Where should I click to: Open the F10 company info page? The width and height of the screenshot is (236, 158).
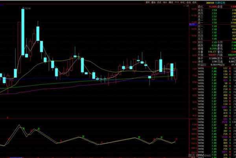pyautogui.click(x=177, y=2)
